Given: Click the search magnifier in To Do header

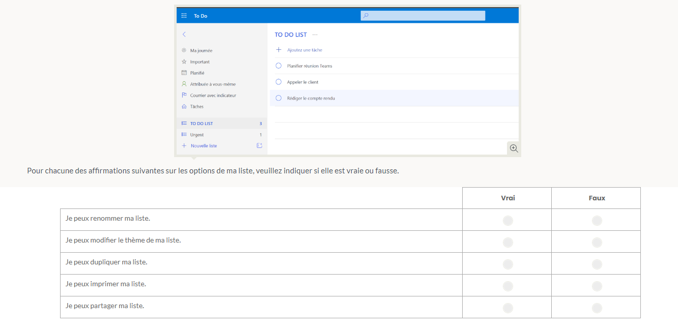Looking at the screenshot, I should pos(365,16).
